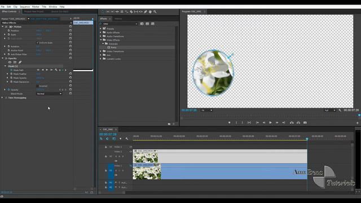Reset the Rotation parameter
The width and height of the screenshot is (361, 203).
tap(71, 46)
